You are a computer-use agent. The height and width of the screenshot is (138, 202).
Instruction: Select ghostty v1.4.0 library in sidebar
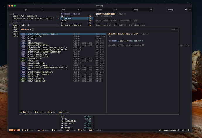(x=34, y=25)
